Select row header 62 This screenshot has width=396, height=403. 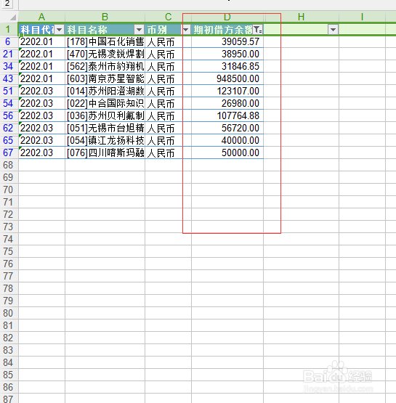pos(9,128)
